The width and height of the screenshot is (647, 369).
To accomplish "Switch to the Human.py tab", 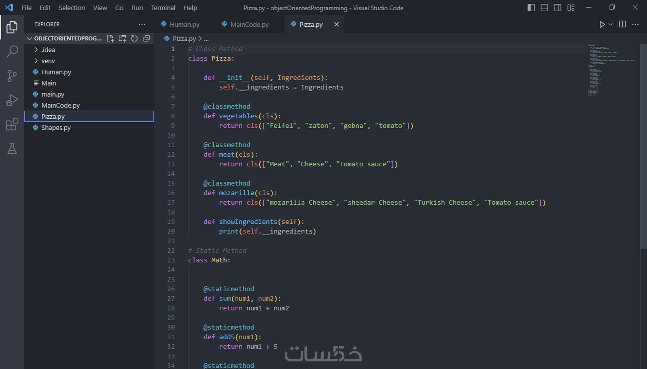I will tap(184, 24).
